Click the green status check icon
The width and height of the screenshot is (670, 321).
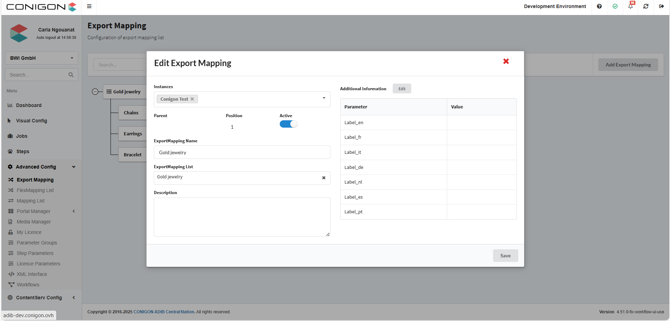click(615, 6)
